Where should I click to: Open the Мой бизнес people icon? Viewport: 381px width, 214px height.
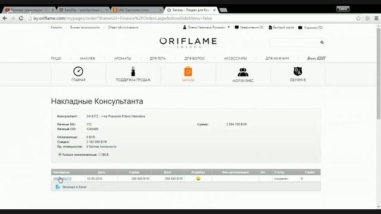coord(243,72)
